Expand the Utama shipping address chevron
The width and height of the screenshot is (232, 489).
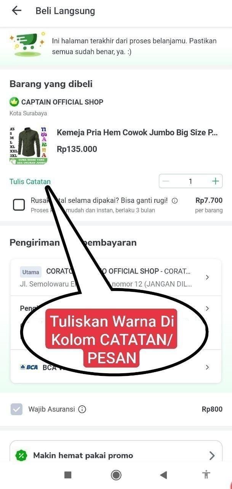click(x=207, y=277)
